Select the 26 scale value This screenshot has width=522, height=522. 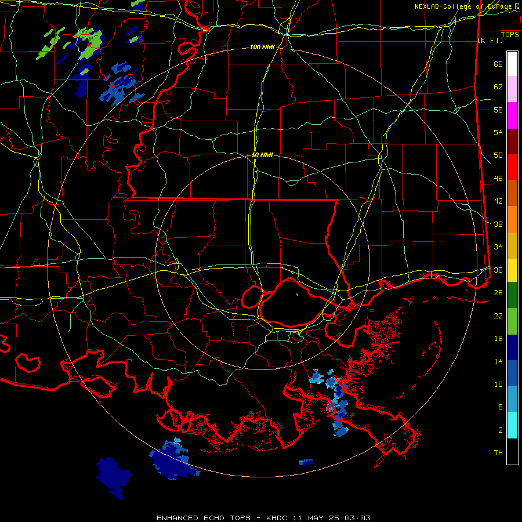[498, 293]
